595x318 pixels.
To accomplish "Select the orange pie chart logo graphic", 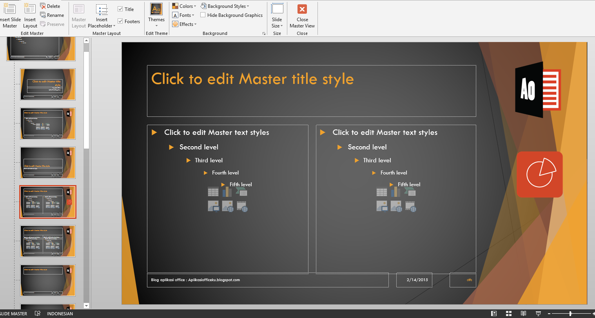I will coord(540,174).
